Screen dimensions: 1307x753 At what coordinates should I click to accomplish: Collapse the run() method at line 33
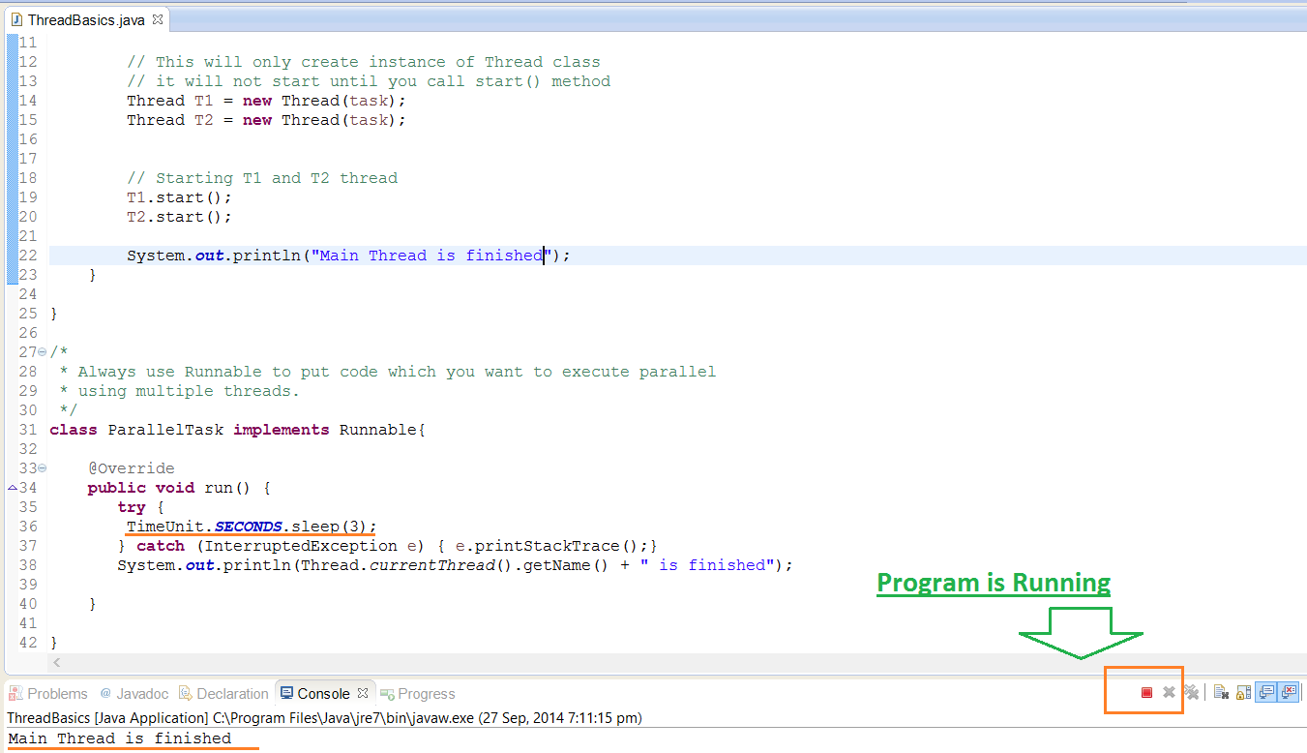[x=40, y=467]
